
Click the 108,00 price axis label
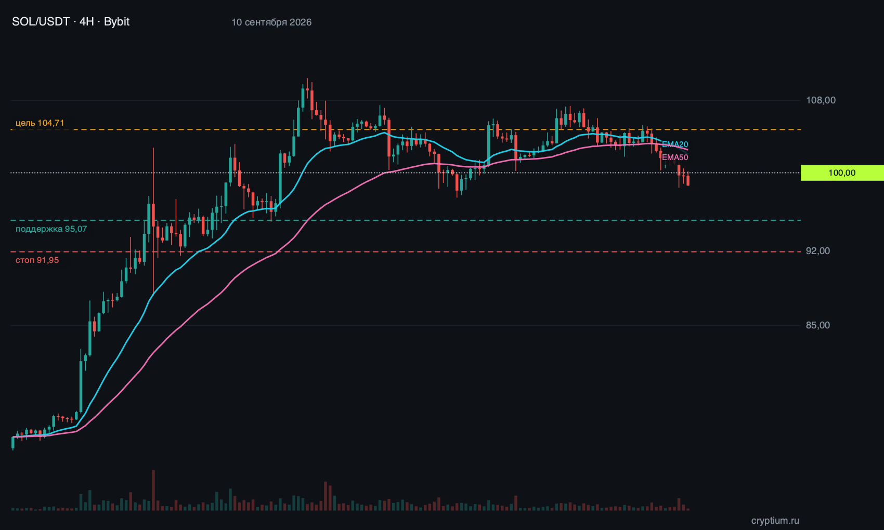[821, 100]
